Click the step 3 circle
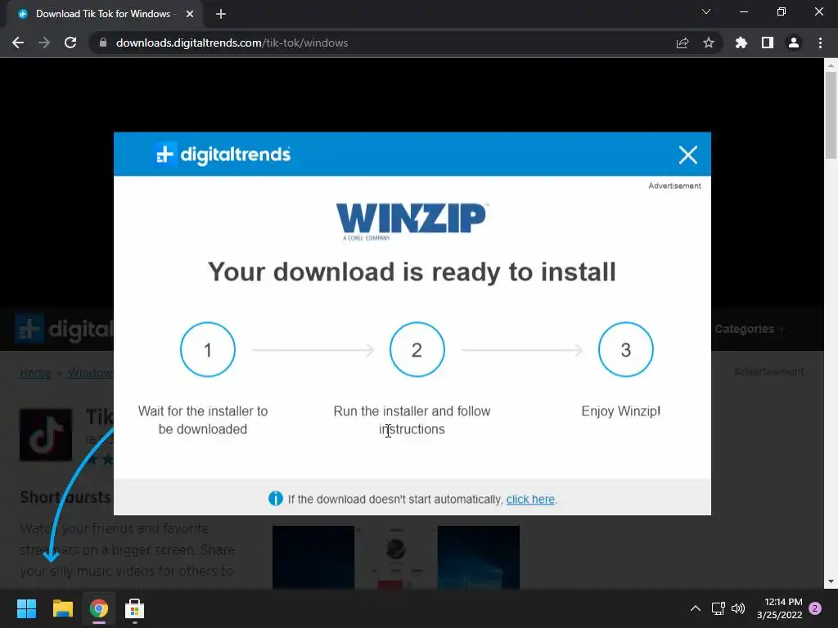 (x=626, y=350)
